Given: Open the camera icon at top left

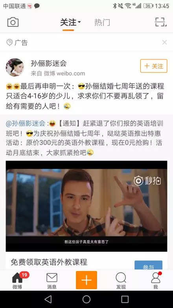Looking at the screenshot, I should pyautogui.click(x=13, y=22).
